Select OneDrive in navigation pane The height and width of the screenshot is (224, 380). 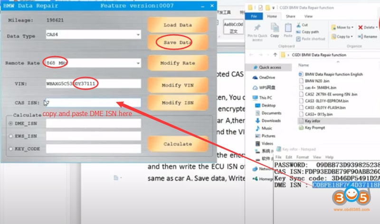point(264,78)
